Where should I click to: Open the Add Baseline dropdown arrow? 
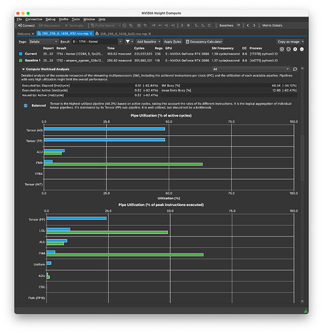[x=159, y=42]
